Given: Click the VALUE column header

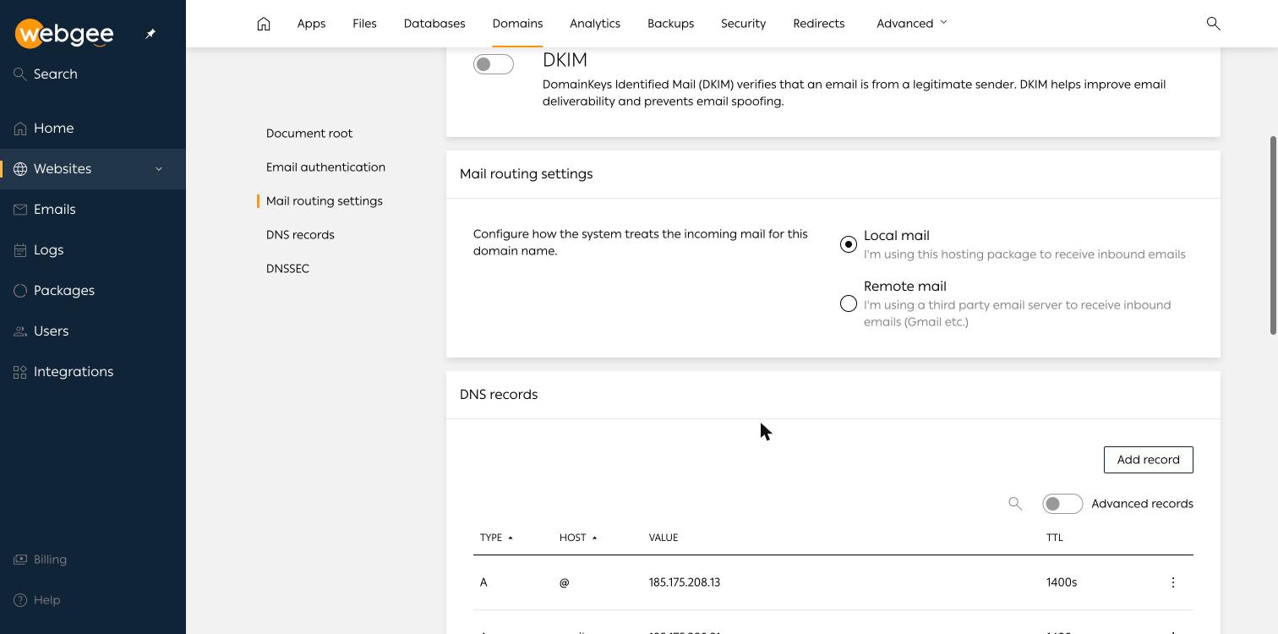Looking at the screenshot, I should point(664,538).
